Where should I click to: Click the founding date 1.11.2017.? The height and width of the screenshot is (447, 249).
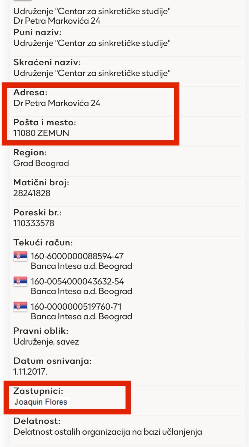(x=30, y=372)
